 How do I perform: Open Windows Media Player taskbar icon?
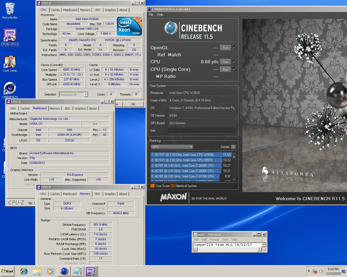pyautogui.click(x=50, y=271)
